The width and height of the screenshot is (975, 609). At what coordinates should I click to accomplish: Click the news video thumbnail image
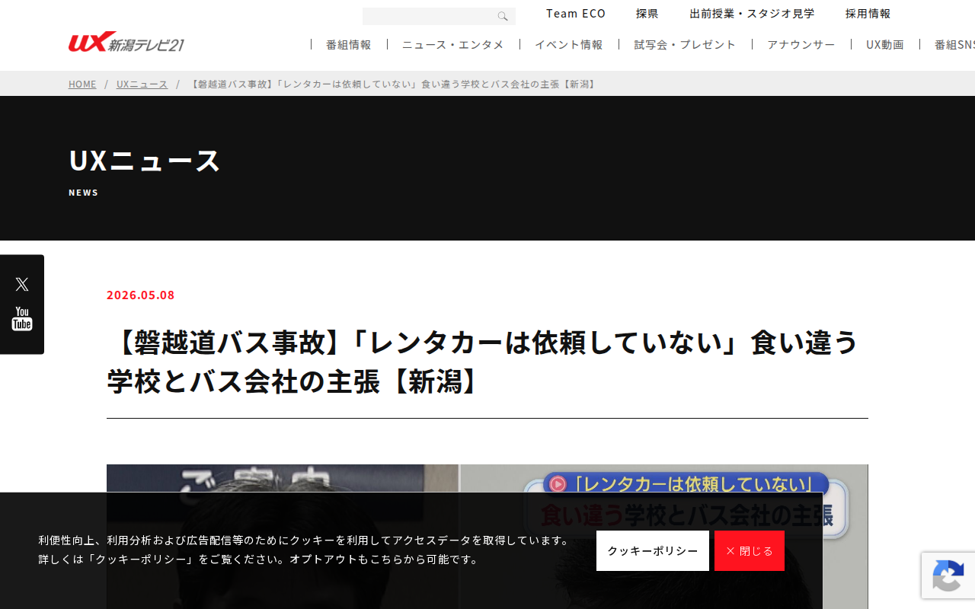pos(487,537)
